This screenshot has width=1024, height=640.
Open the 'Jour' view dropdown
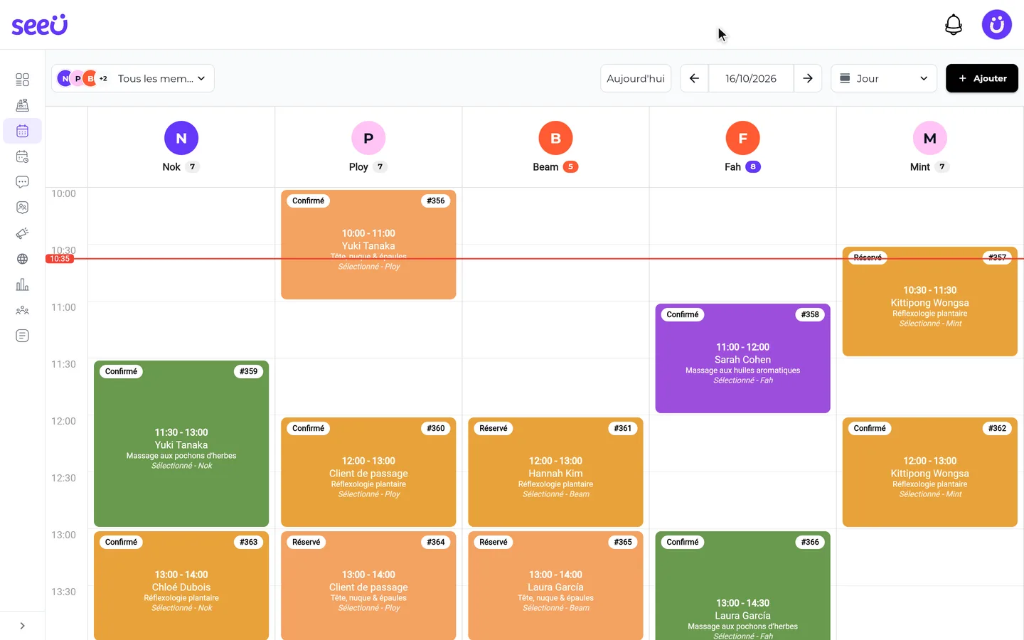tap(884, 78)
